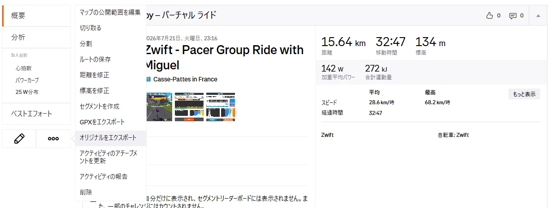The height and width of the screenshot is (208, 556).
Task: Click the 272 kJ total work value
Action: tap(376, 68)
